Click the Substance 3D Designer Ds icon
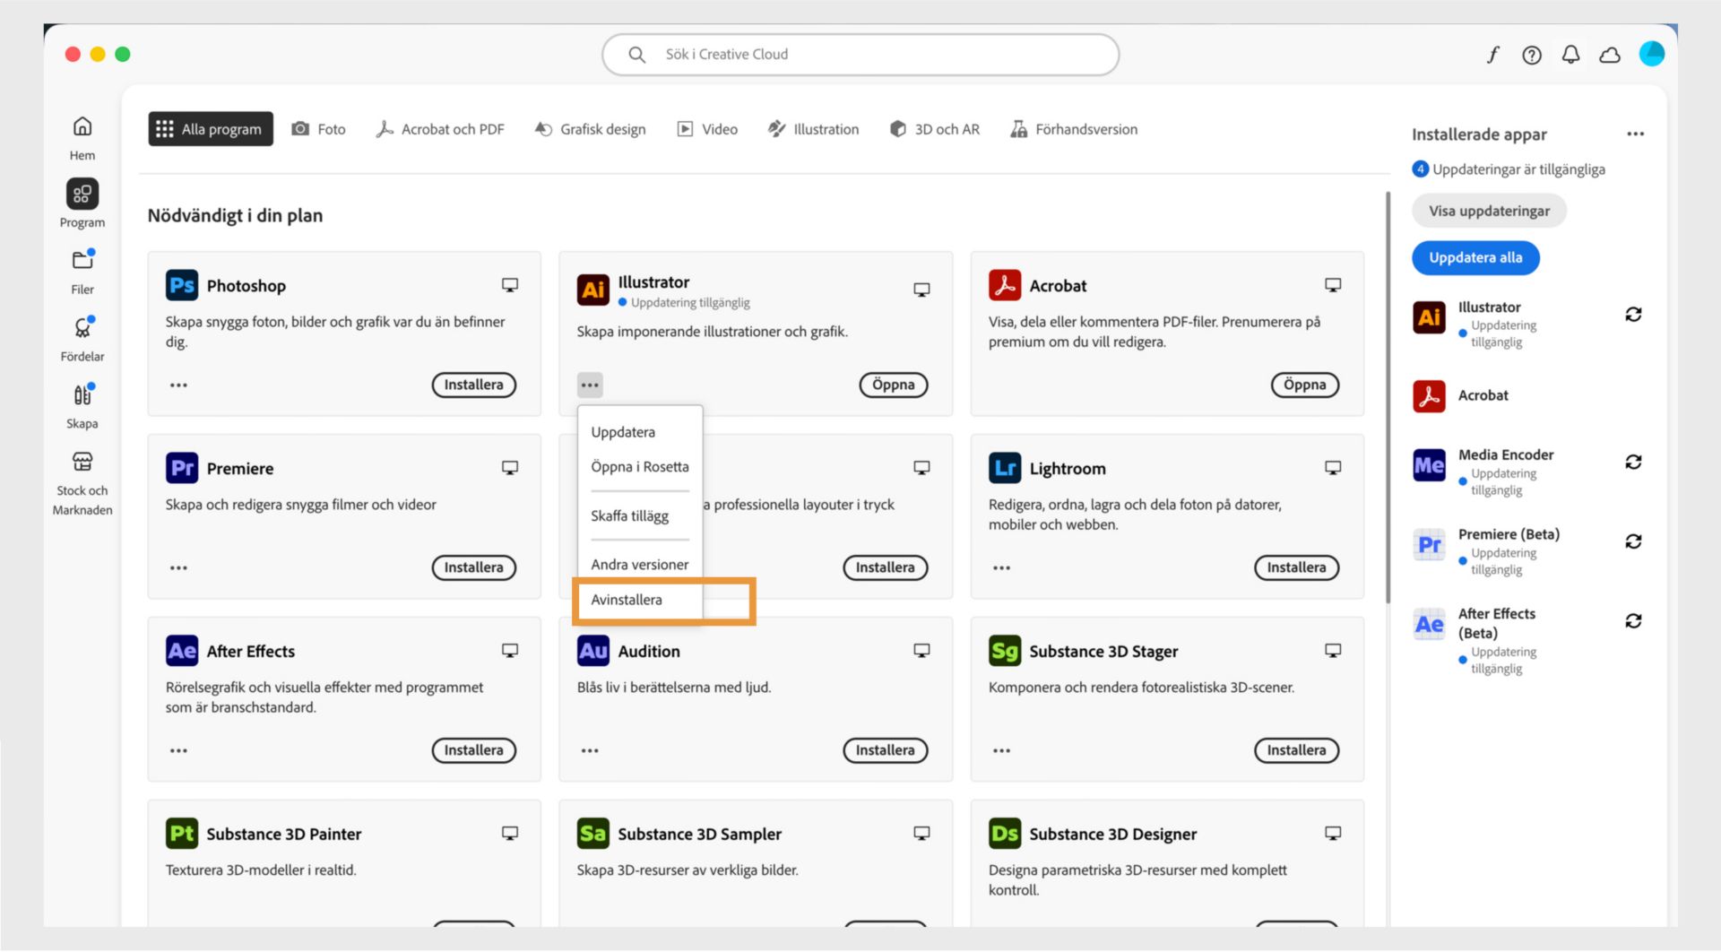Screen dimensions: 1721x952 point(1005,834)
